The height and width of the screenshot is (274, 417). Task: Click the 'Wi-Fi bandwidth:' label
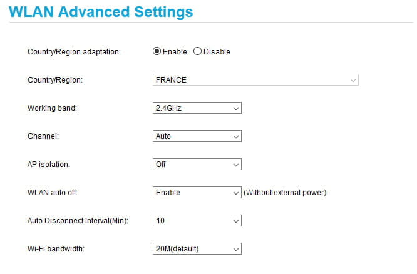tap(56, 249)
